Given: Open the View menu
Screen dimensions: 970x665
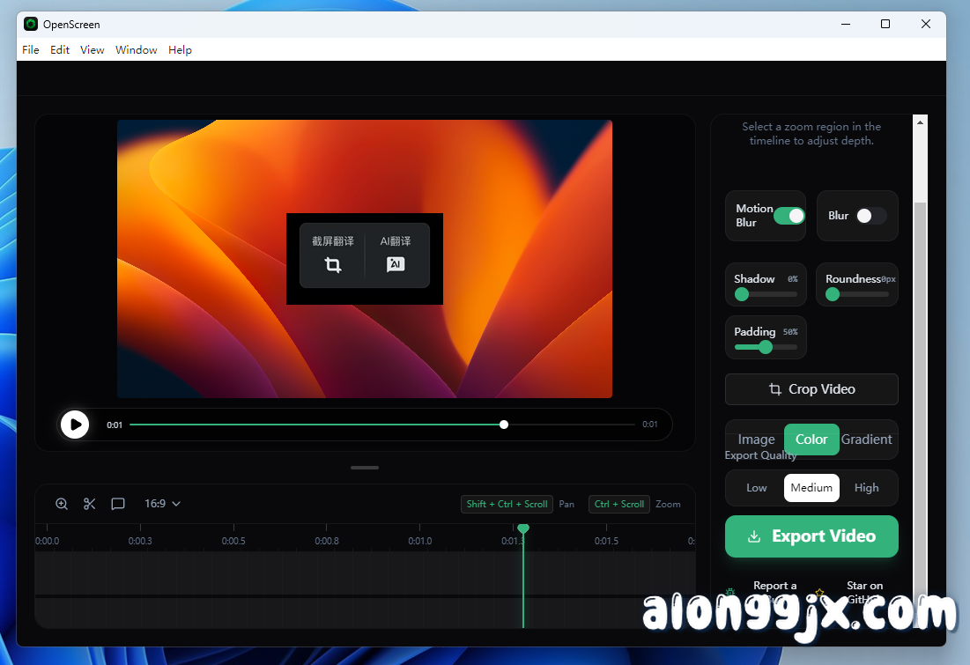Looking at the screenshot, I should [x=92, y=49].
